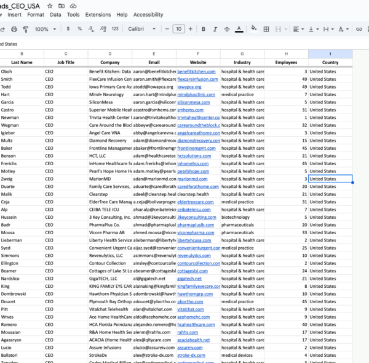Image resolution: width=369 pixels, height=363 pixels.
Task: Increase font size with plus button
Action: pos(191,29)
